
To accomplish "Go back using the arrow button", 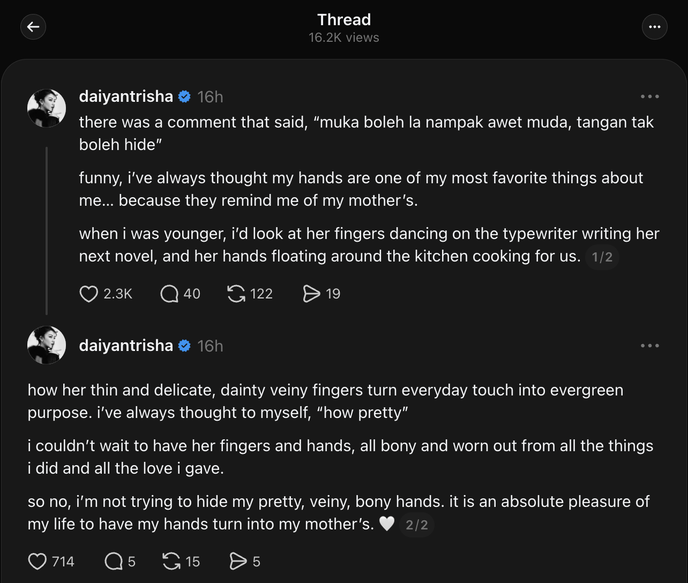I will [33, 27].
